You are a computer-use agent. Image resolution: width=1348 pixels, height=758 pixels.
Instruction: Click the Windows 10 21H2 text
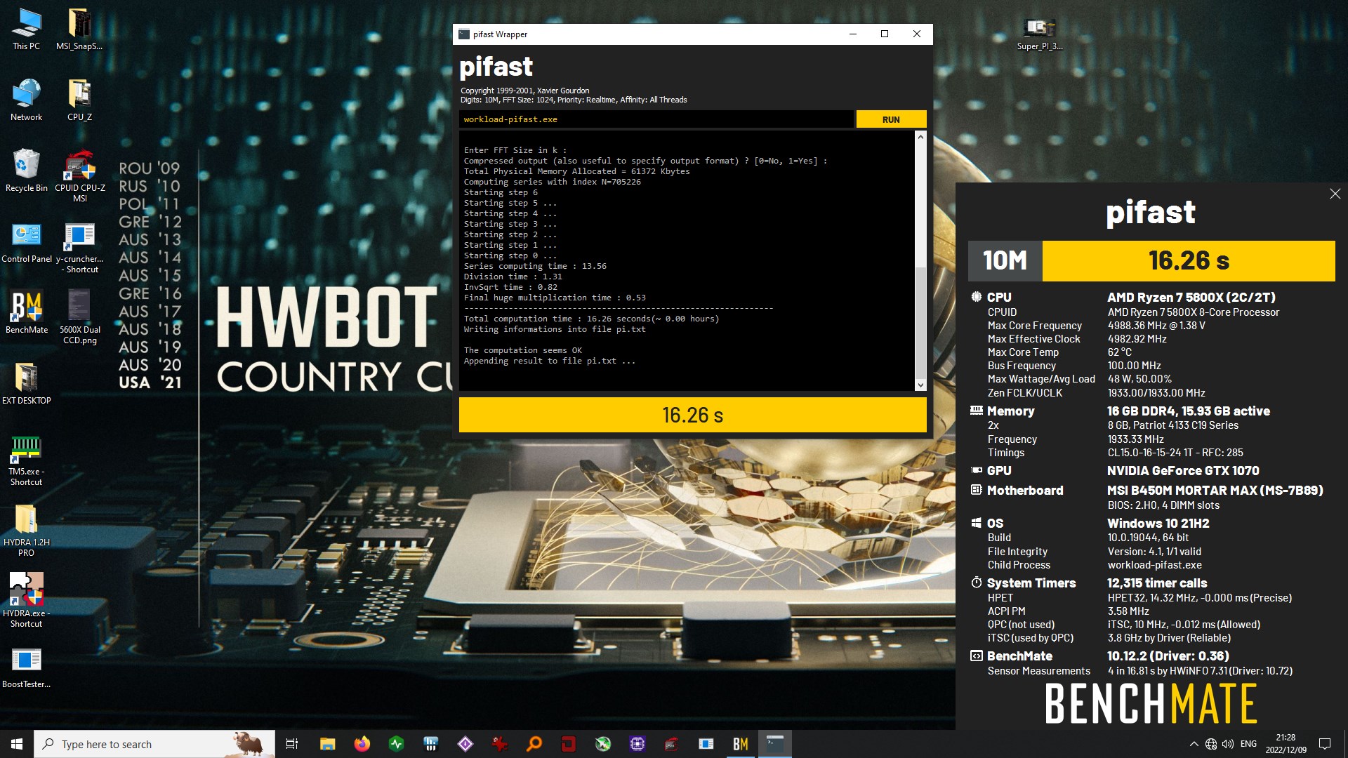[x=1158, y=524]
